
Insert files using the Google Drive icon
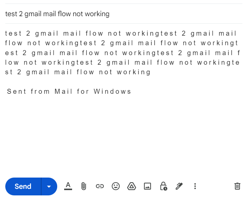132,186
